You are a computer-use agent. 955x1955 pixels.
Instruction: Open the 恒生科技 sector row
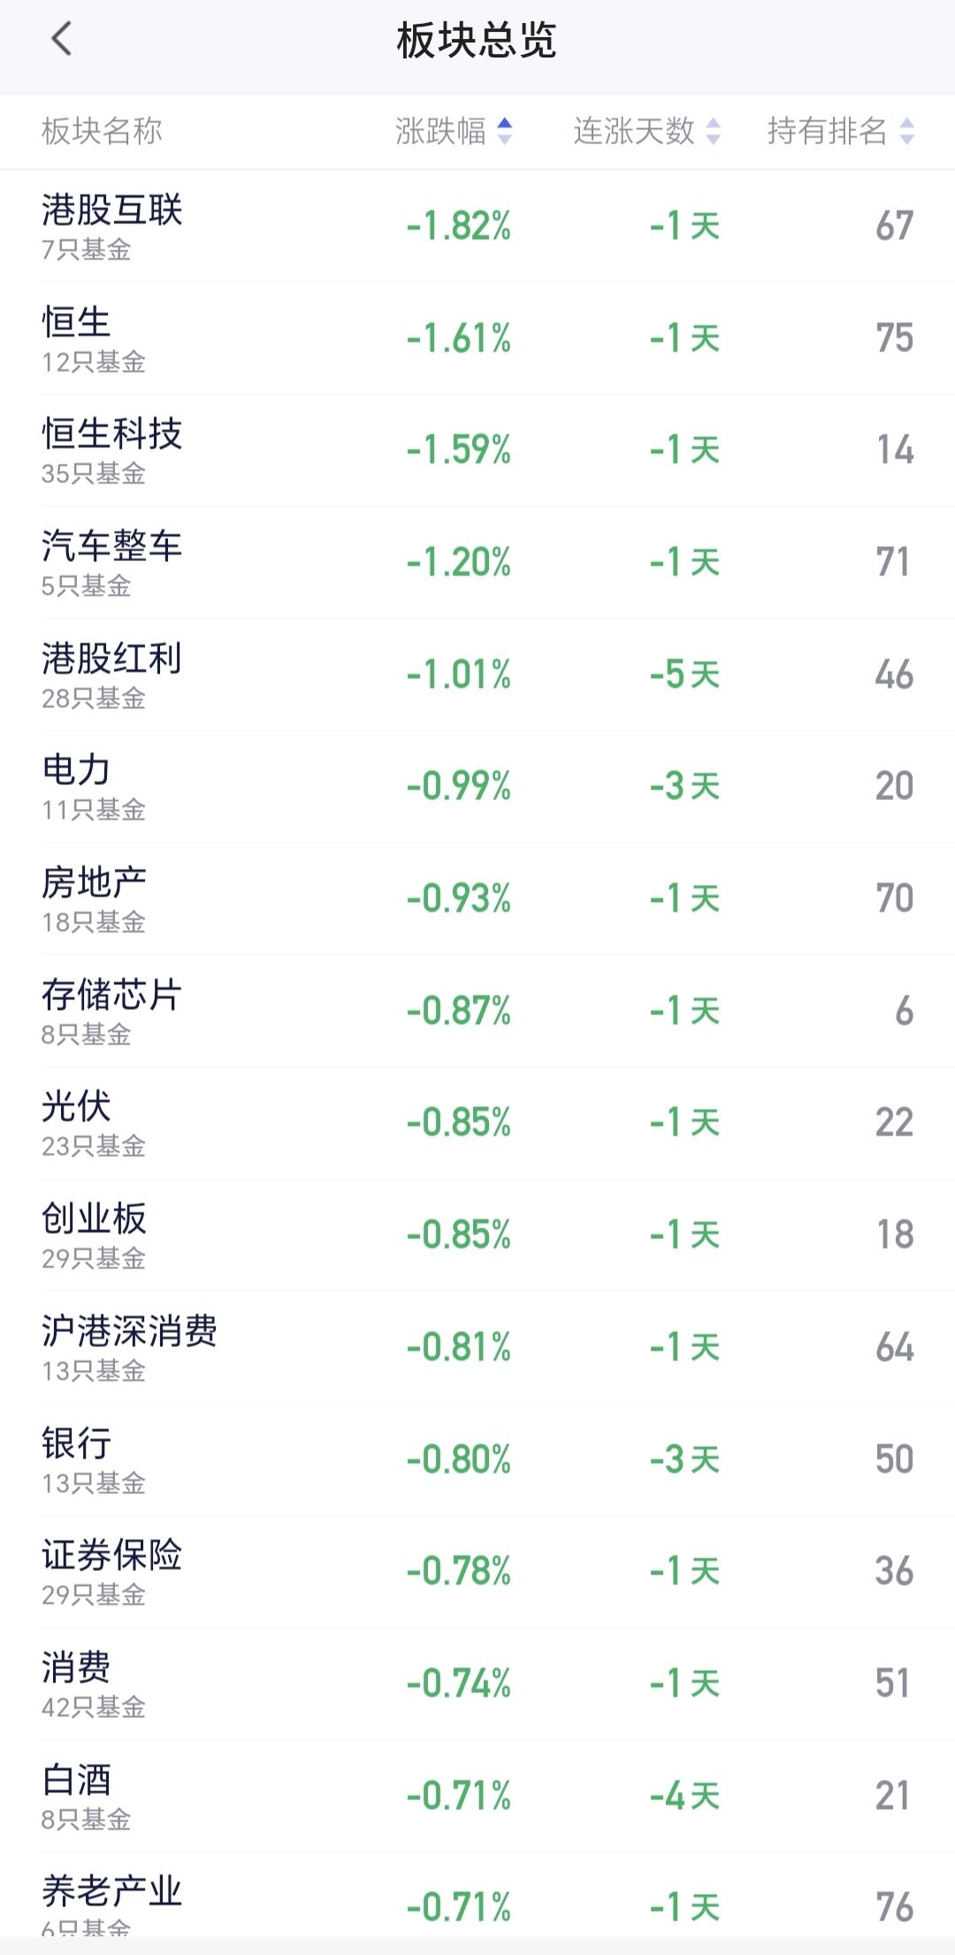pos(477,450)
